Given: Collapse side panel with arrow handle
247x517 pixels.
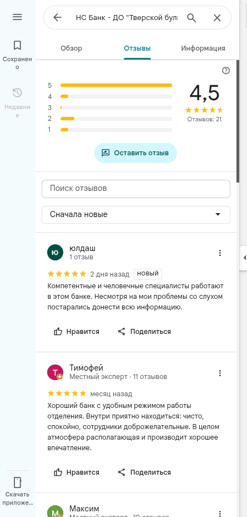Looking at the screenshot, I should pos(244,258).
